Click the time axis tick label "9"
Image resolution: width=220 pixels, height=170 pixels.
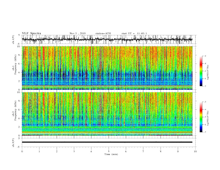pos(178,151)
